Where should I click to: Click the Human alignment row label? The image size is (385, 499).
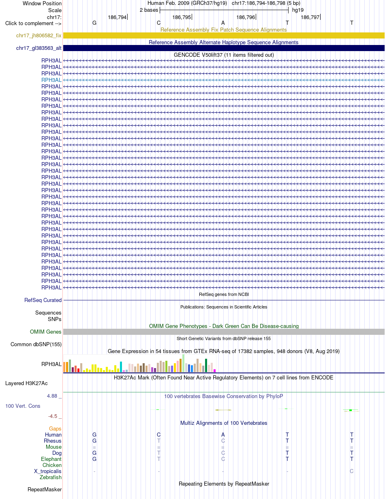pyautogui.click(x=53, y=435)
